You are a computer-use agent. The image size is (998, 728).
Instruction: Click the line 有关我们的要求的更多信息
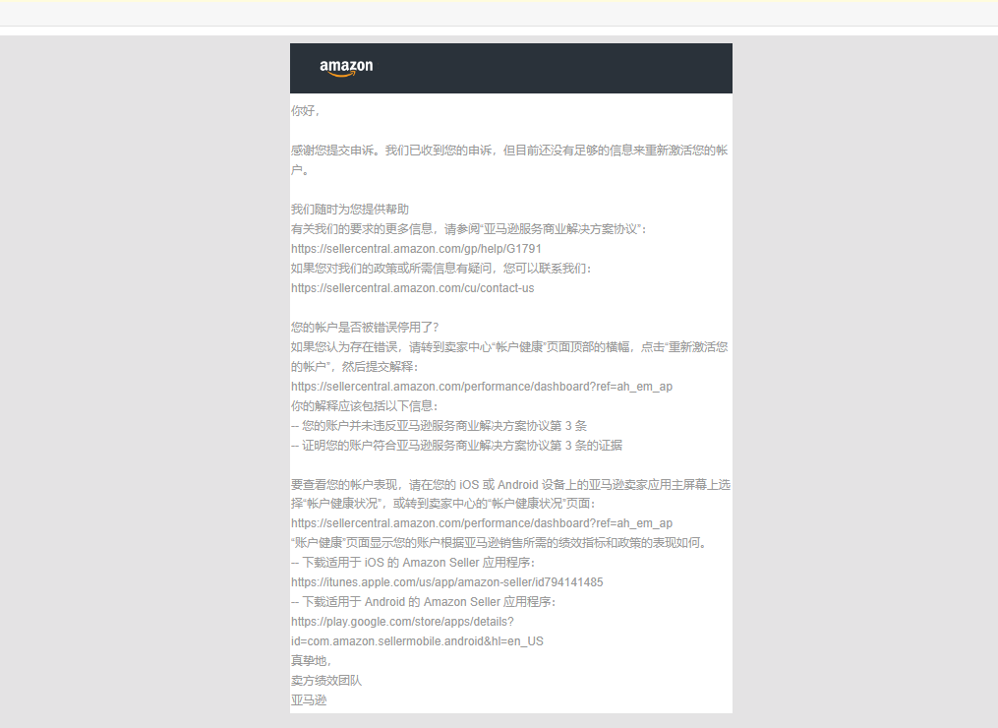click(x=468, y=228)
